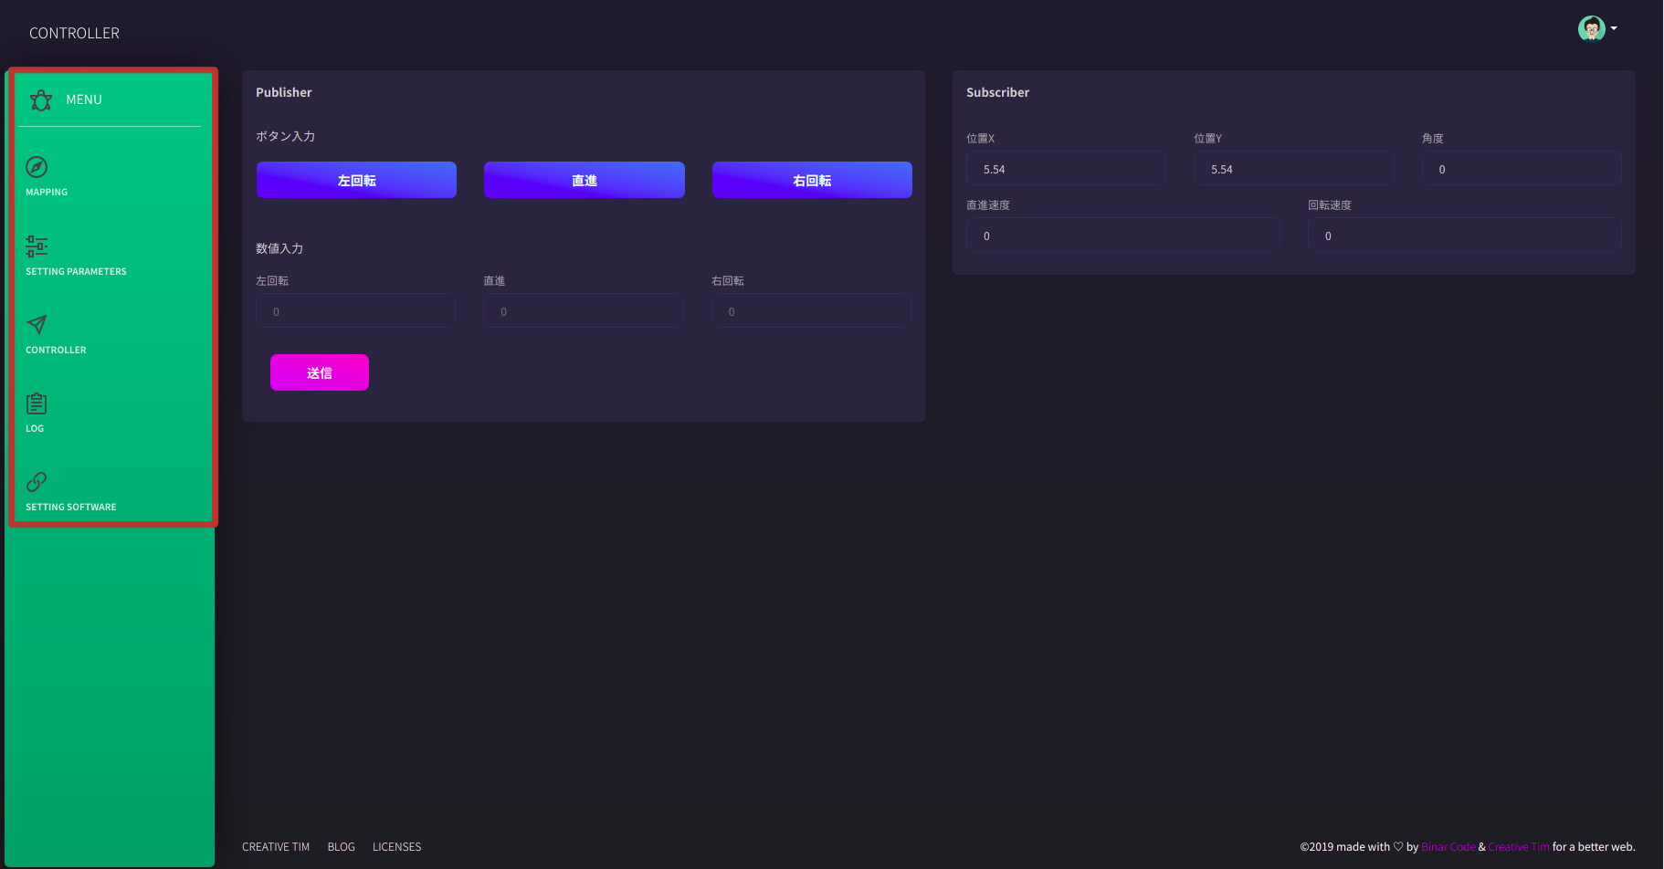Click the 位置X value field

click(x=1066, y=169)
